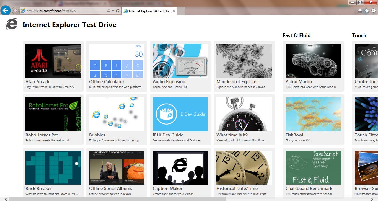
Task: Click the Internet Explorer Test Drive page title
Action: pos(69,25)
